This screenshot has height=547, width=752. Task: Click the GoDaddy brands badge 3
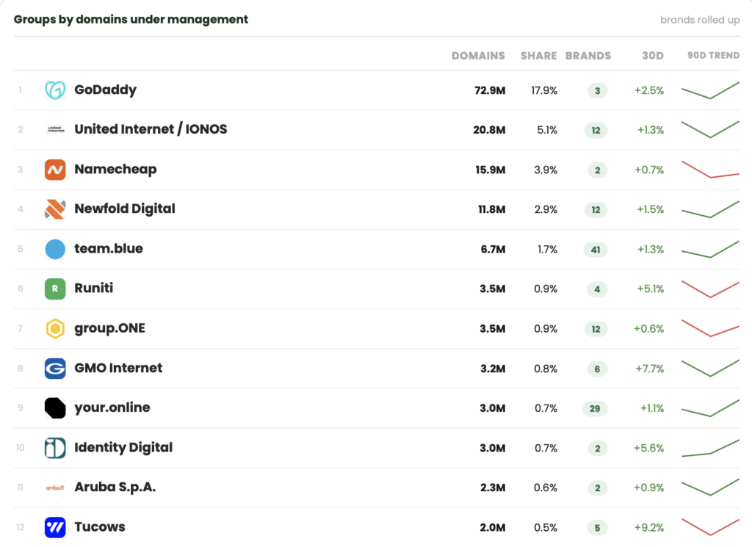pos(597,91)
